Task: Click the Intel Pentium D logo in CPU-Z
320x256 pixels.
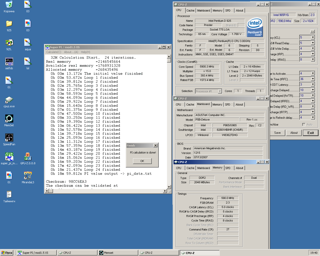Action: pos(254,27)
